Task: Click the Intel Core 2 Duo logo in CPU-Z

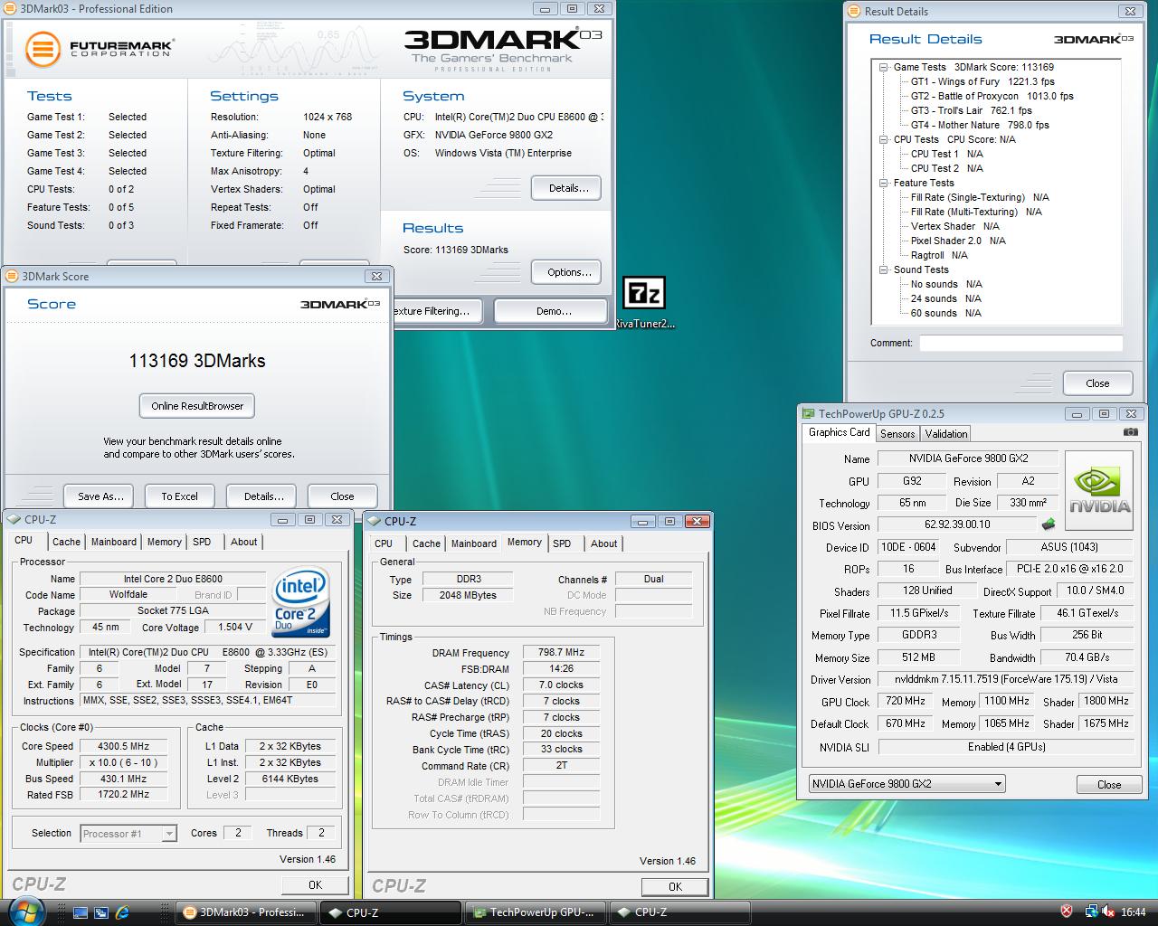Action: click(x=301, y=601)
